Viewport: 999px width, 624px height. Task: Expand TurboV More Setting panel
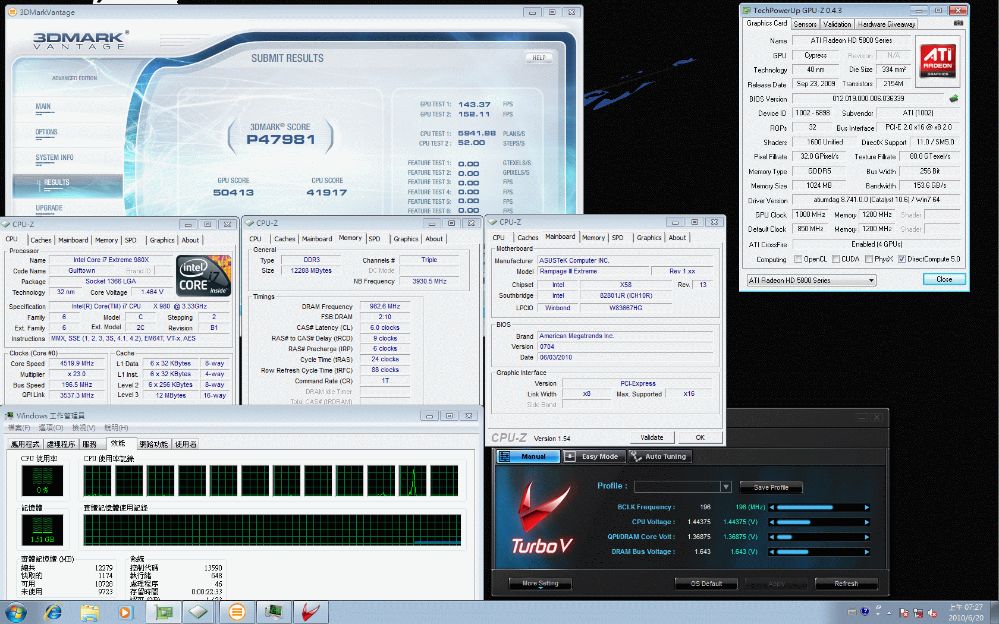pos(541,584)
